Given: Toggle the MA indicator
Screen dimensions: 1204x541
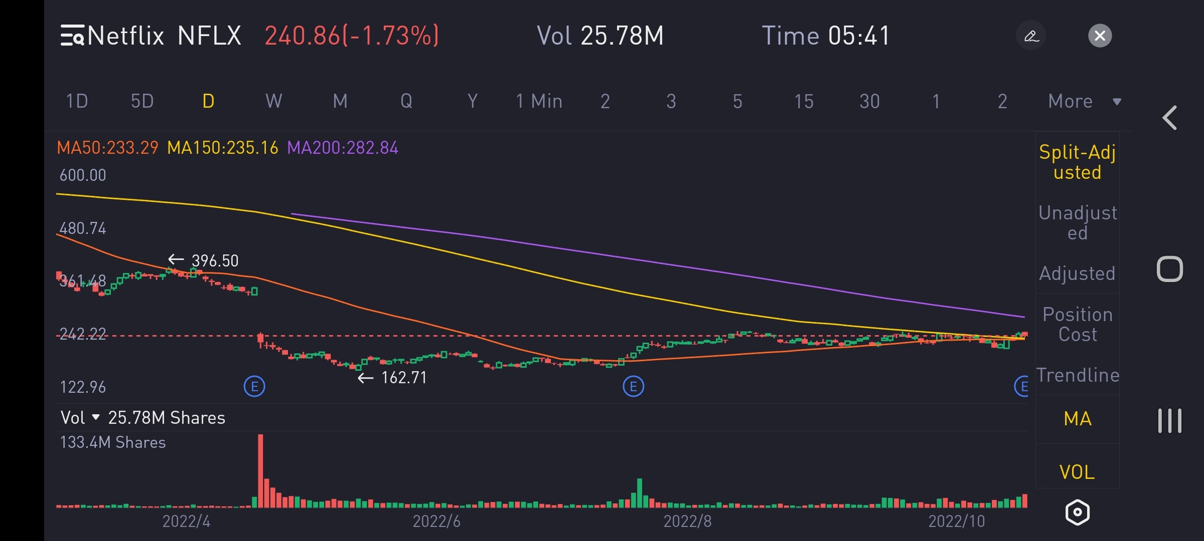Looking at the screenshot, I should point(1077,419).
